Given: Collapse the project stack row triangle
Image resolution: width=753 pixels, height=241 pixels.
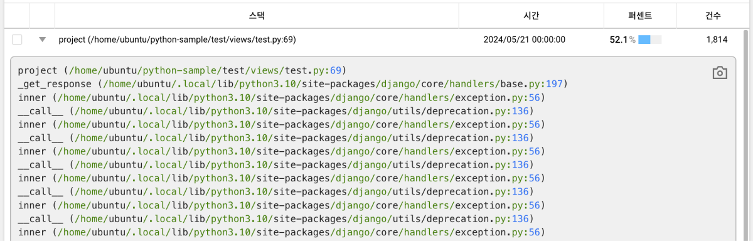Looking at the screenshot, I should 42,40.
